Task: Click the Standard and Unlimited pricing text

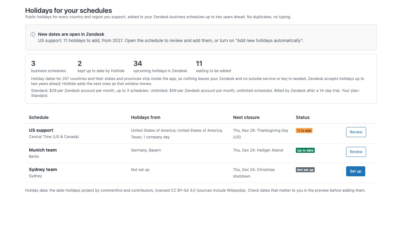Action: [195, 93]
